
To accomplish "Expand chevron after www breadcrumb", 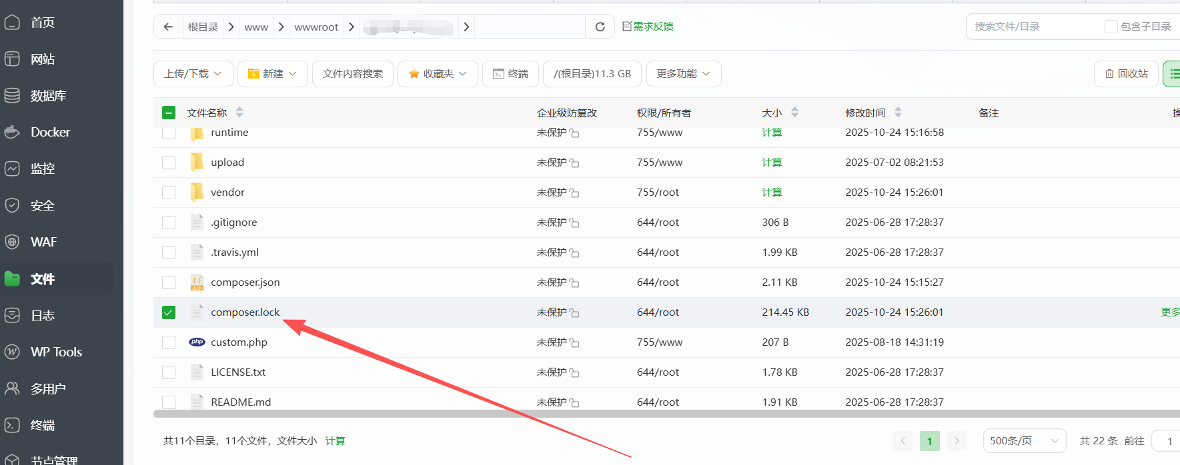I will [x=281, y=27].
